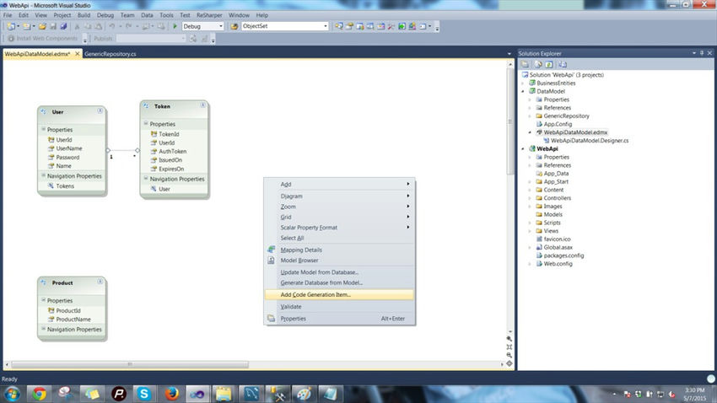717x403 pixels.
Task: Click the Save toolbar icon
Action: 53,26
